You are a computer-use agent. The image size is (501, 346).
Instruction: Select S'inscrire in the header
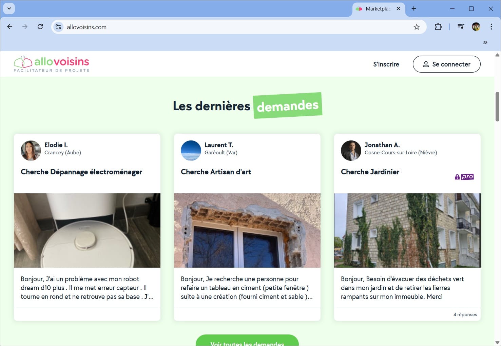pyautogui.click(x=386, y=64)
